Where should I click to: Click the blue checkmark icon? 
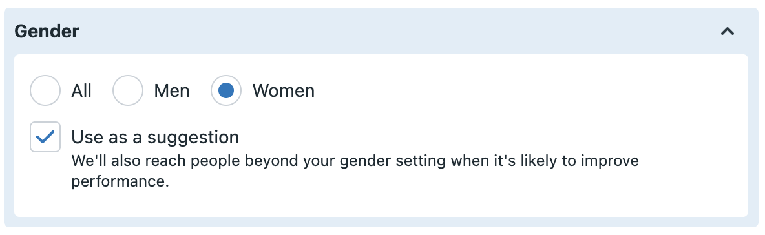[45, 137]
